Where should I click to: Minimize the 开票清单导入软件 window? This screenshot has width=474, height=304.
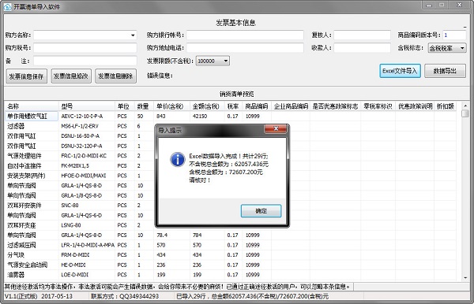(429, 6)
